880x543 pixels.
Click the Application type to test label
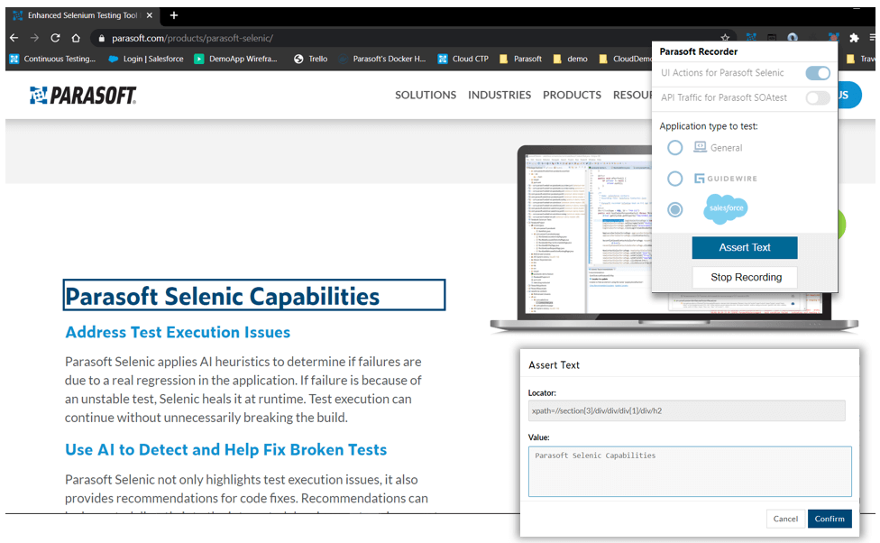(709, 126)
